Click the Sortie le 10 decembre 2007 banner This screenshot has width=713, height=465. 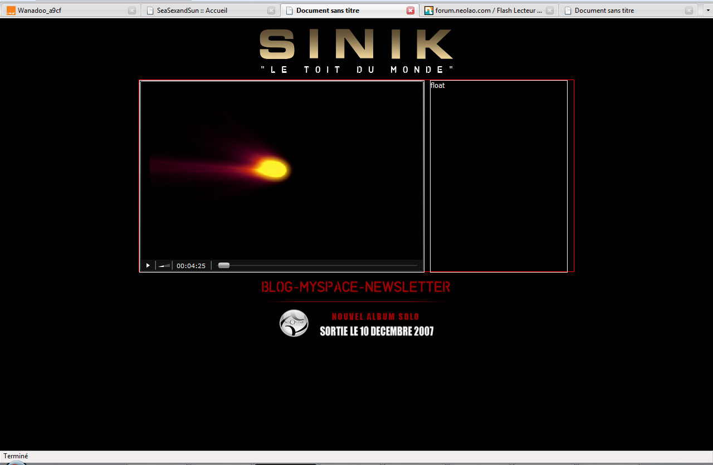tap(377, 332)
